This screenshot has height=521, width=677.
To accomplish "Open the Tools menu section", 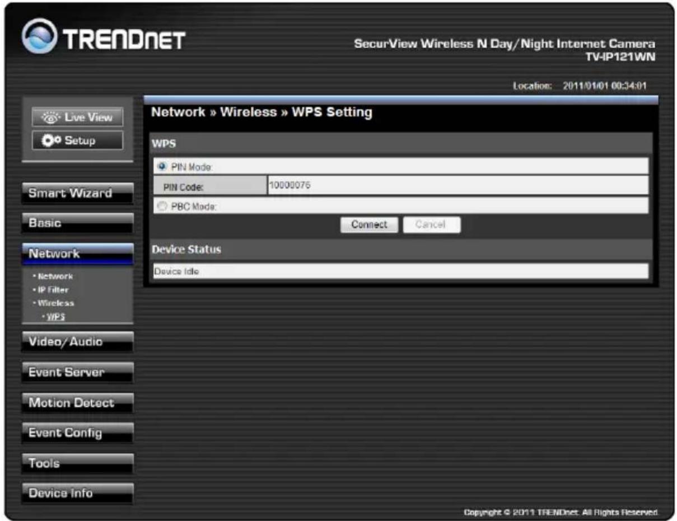I will coord(77,463).
